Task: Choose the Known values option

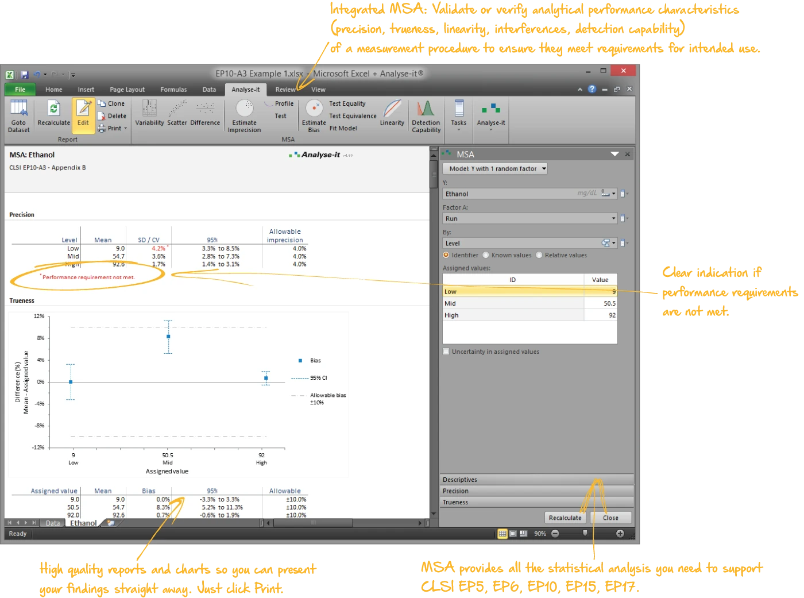Action: coord(485,255)
